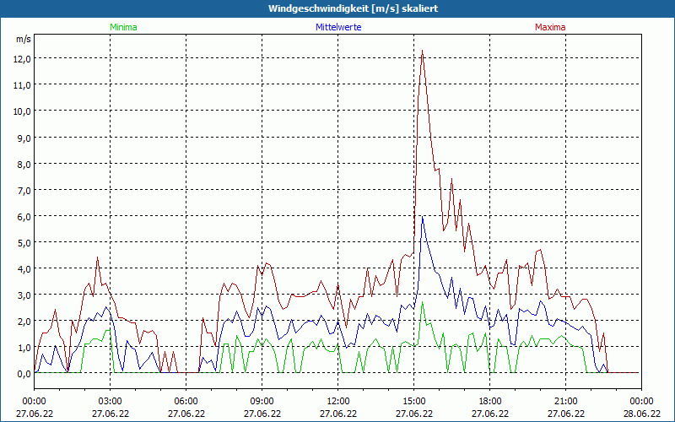Click the 10,0 y-axis label
Screen dimensions: 675x422
tap(21, 111)
